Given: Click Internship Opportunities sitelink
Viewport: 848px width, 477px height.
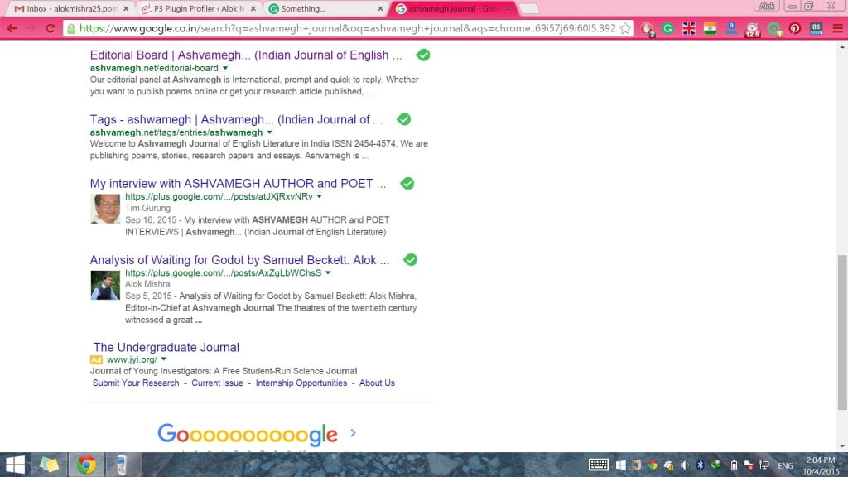Looking at the screenshot, I should pos(301,383).
